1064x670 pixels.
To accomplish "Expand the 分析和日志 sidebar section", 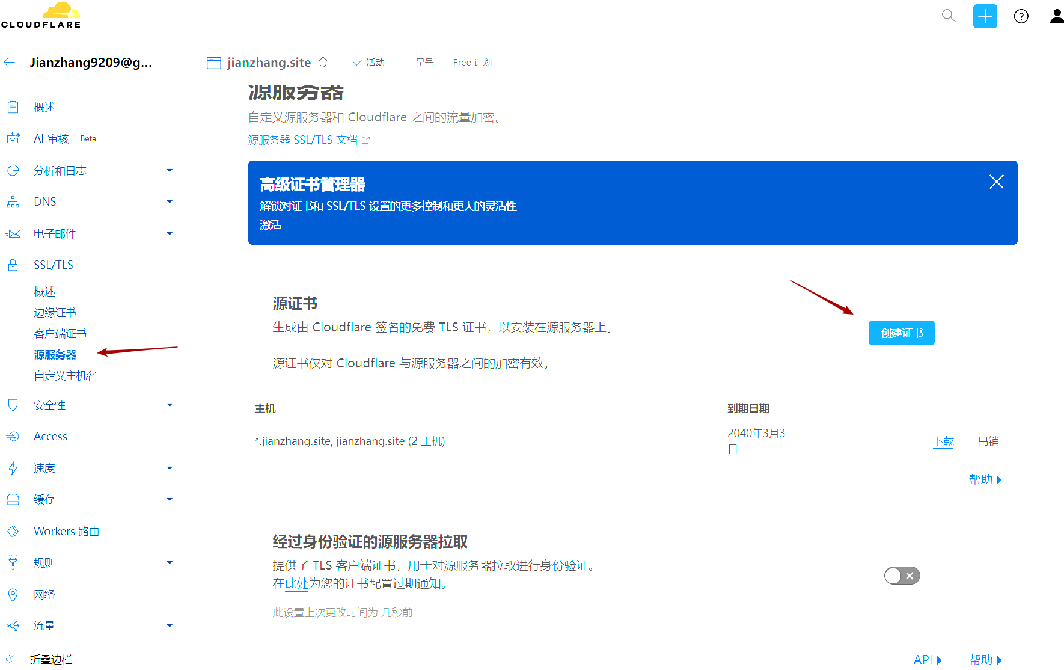I will [170, 171].
